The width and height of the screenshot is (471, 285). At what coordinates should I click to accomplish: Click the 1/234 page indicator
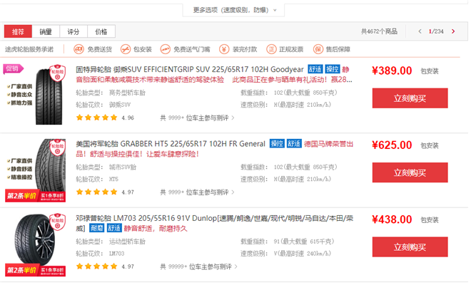(436, 31)
